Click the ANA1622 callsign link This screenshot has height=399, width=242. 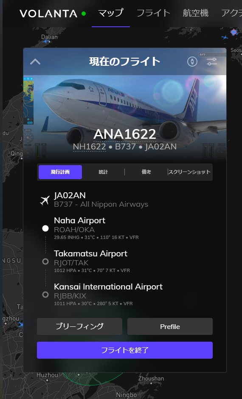coord(125,134)
